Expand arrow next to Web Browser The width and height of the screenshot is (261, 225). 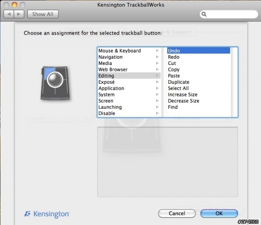point(157,69)
